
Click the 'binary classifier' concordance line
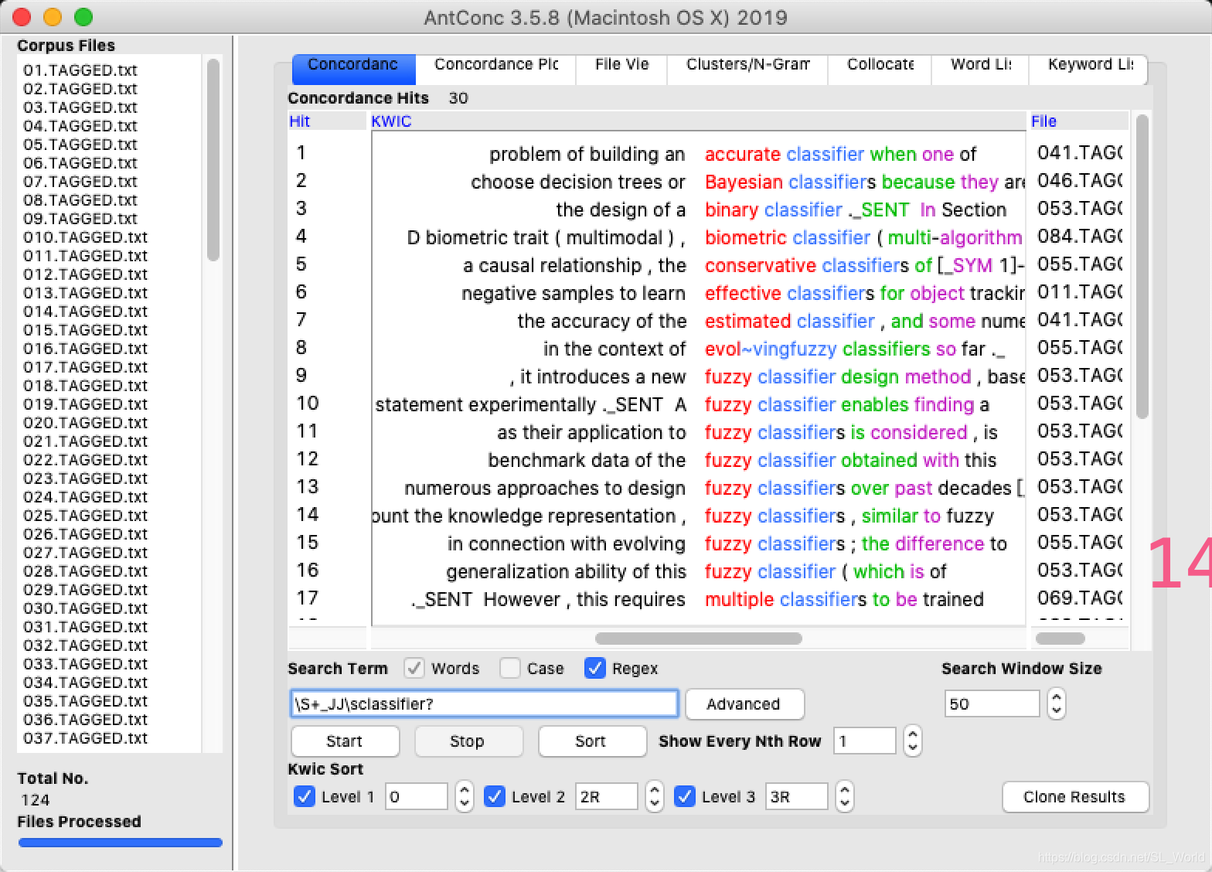pos(699,209)
